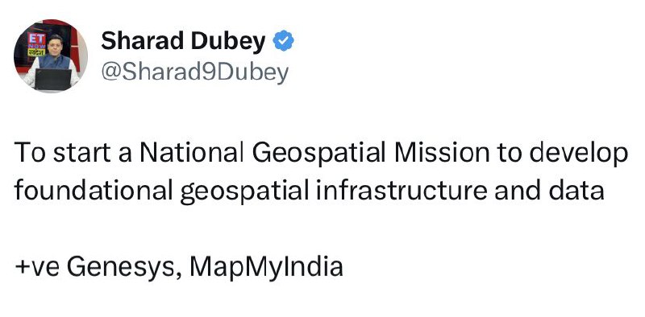This screenshot has height=317, width=645.
Task: Click the blue verified badge
Action: pos(284,41)
